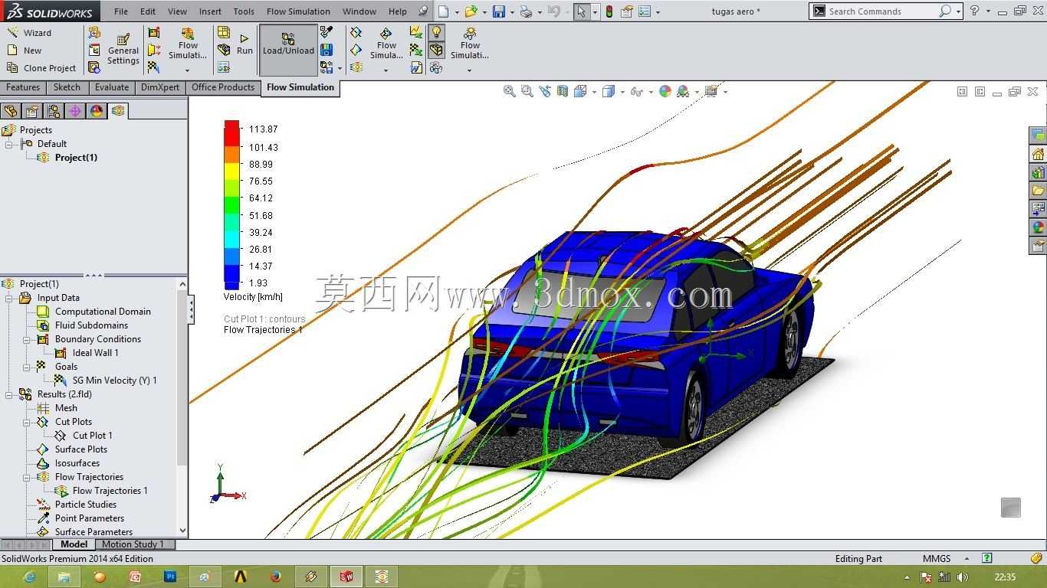The image size is (1047, 588).
Task: Click the green middle of the velocity legend
Action: 231,205
